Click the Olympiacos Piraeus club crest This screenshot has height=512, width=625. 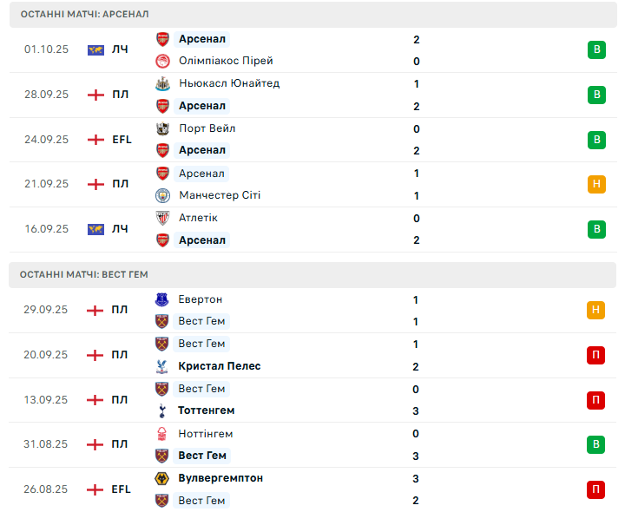click(162, 61)
